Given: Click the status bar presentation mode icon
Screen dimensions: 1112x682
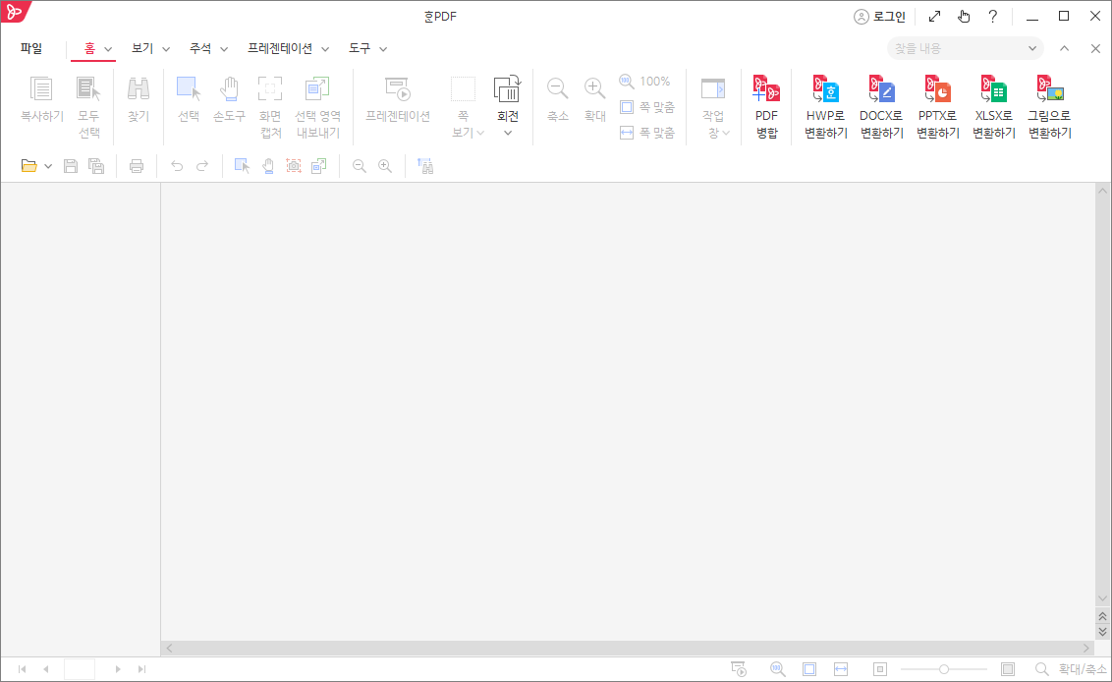Looking at the screenshot, I should tap(739, 669).
